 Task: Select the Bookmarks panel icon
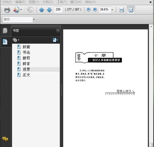tap(5, 42)
